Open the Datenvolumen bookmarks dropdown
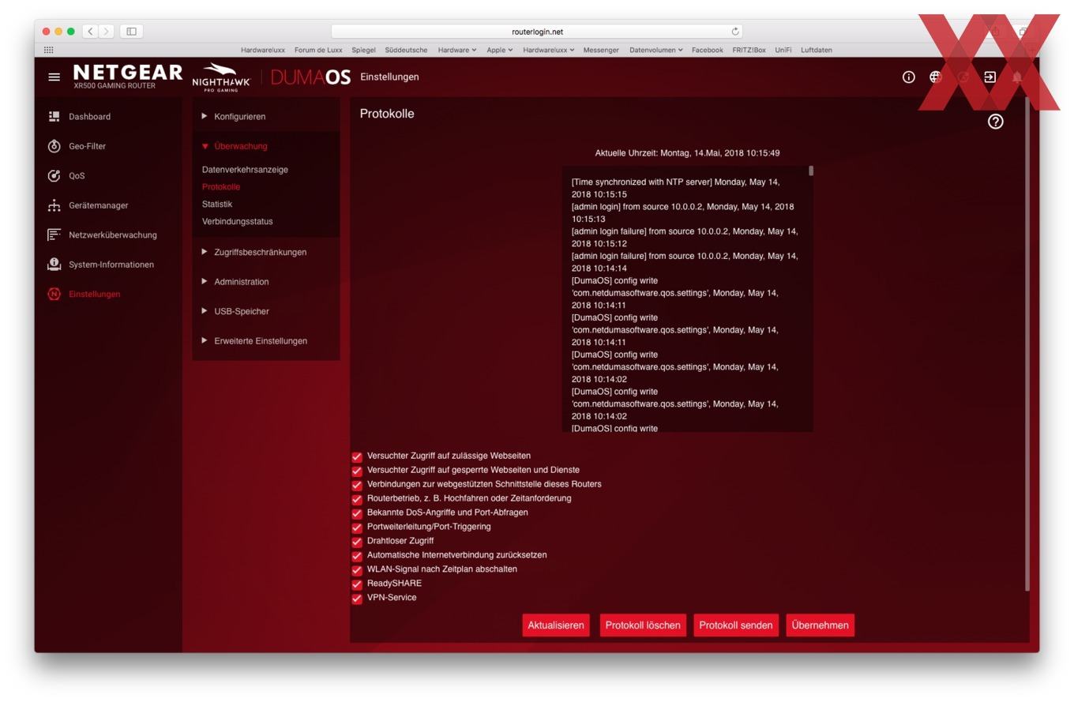The width and height of the screenshot is (1074, 702). click(x=655, y=50)
